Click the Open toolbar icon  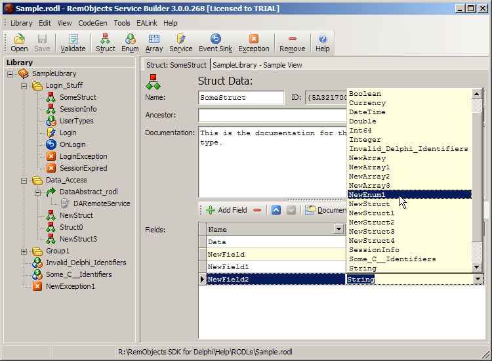[19, 43]
